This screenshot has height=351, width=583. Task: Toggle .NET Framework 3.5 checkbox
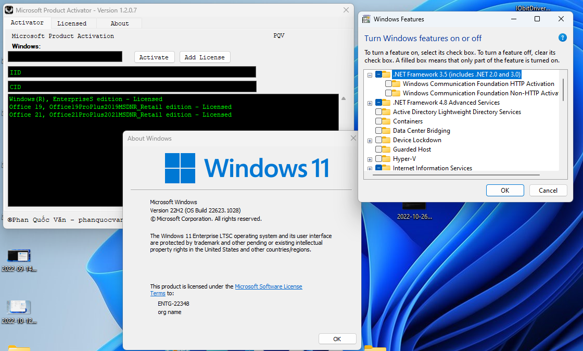378,74
